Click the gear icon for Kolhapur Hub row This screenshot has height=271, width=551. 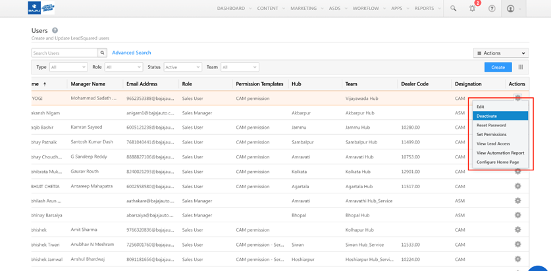[x=517, y=230]
